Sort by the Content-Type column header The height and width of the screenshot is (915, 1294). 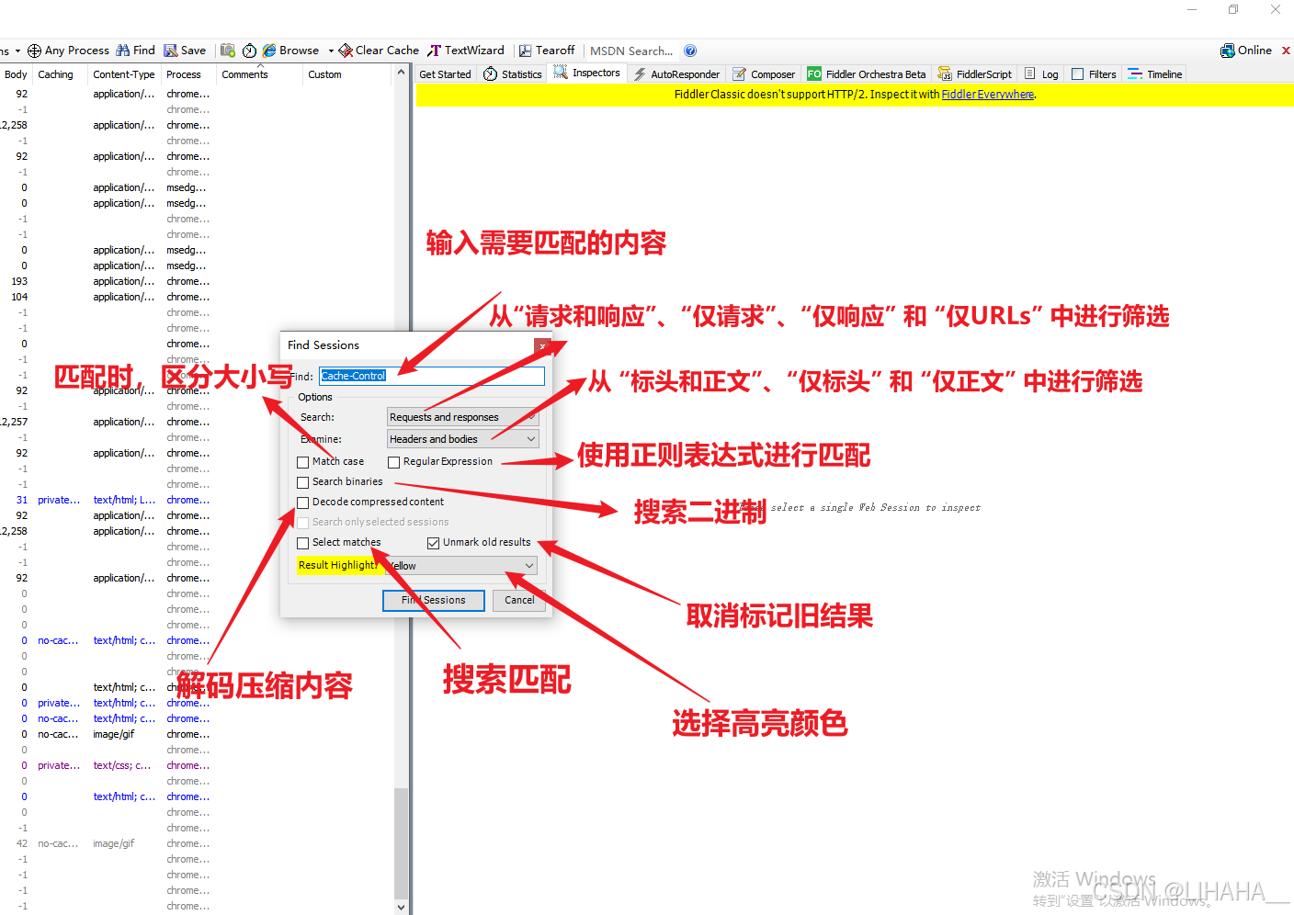click(x=124, y=74)
